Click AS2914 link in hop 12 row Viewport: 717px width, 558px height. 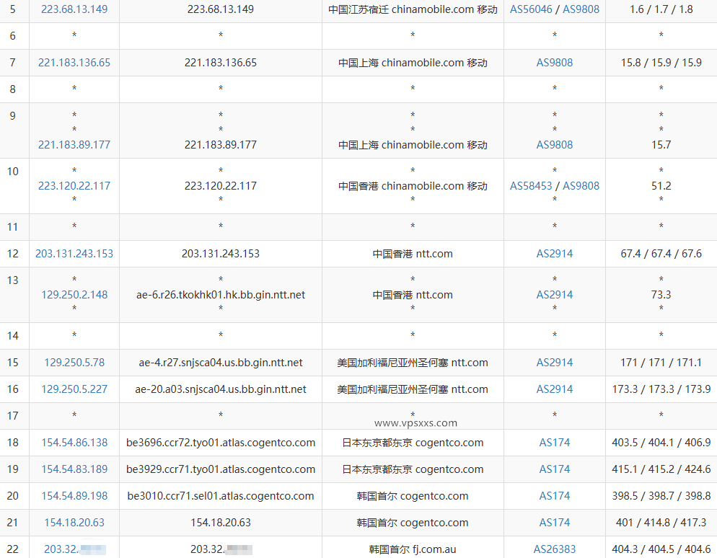click(554, 254)
